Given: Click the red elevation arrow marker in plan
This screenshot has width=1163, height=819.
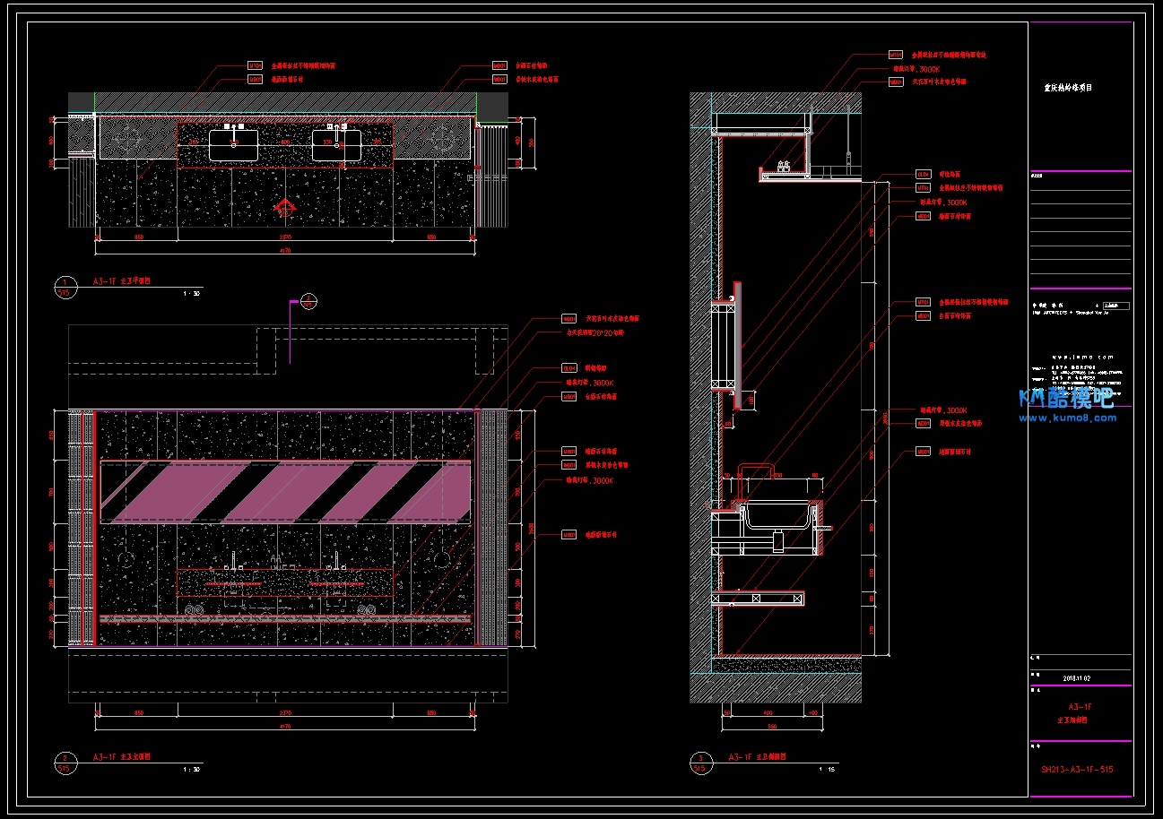Looking at the screenshot, I should [x=284, y=210].
